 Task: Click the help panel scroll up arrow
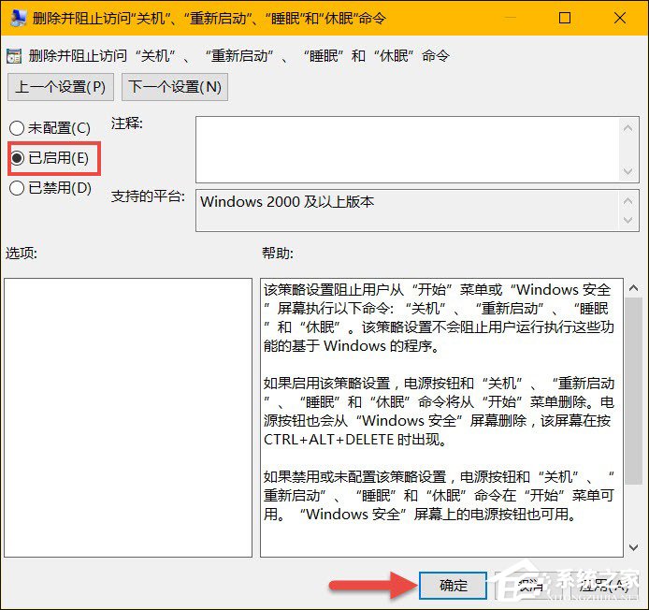pos(633,288)
